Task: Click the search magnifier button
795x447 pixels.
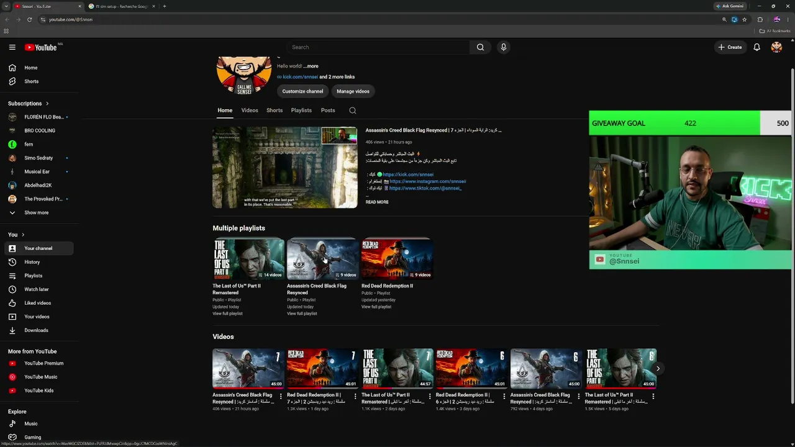Action: point(480,47)
